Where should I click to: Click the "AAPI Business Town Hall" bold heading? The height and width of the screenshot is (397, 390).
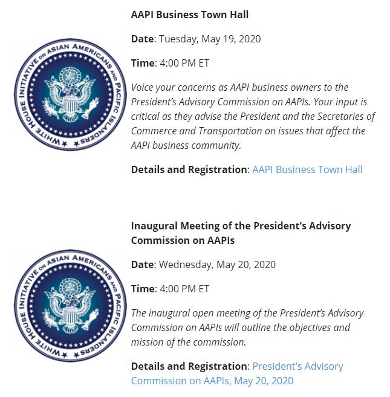tap(190, 15)
